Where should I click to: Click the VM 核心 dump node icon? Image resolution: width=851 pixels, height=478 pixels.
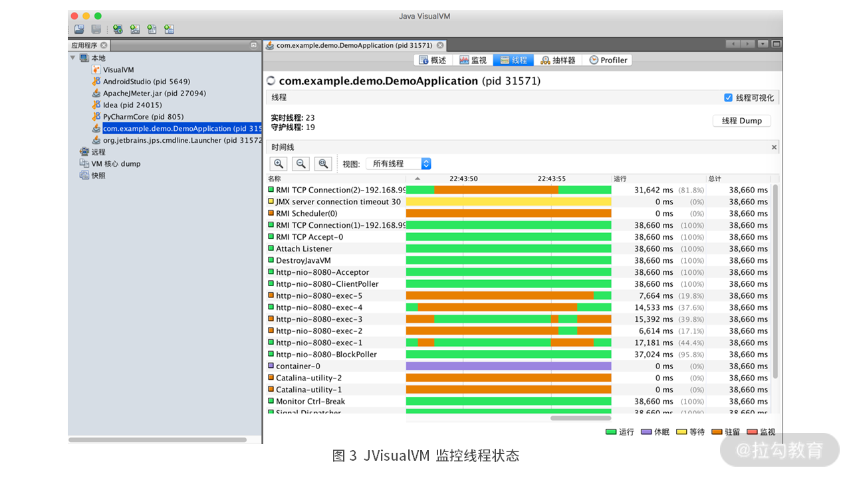click(84, 163)
